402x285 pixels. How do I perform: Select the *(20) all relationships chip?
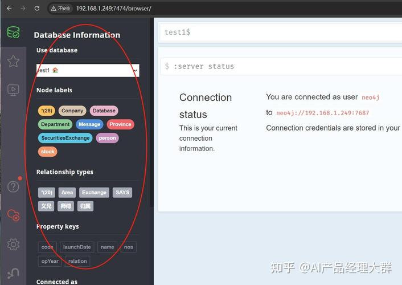[x=47, y=192]
